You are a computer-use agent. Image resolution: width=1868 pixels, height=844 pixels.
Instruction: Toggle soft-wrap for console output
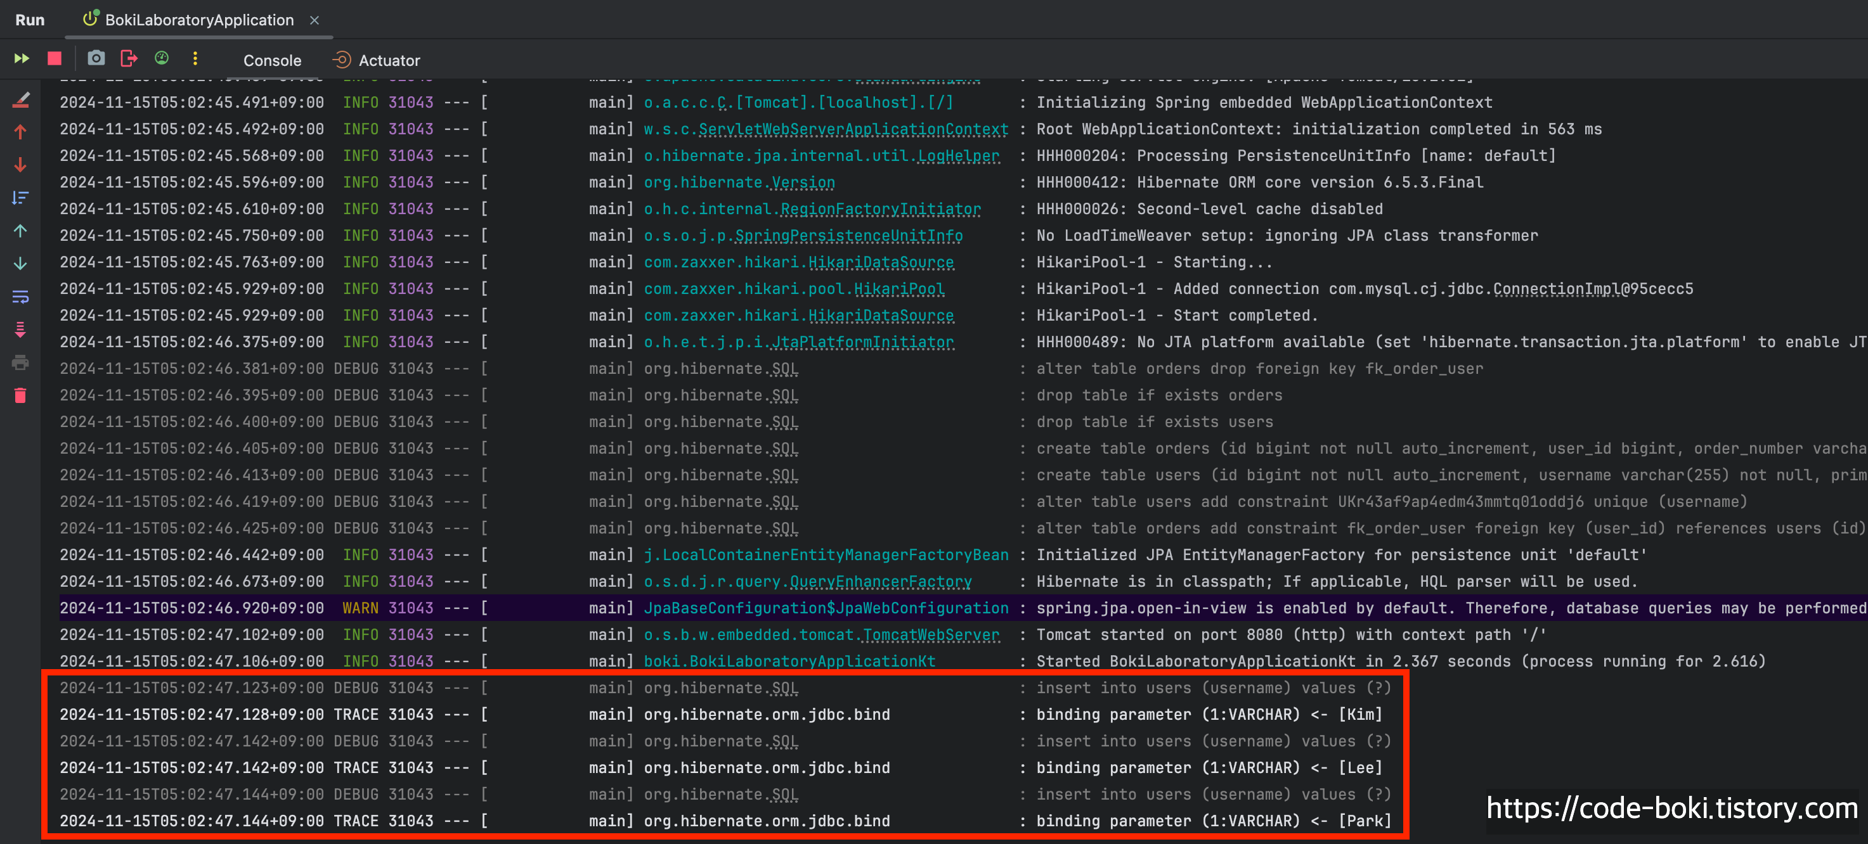click(x=20, y=297)
